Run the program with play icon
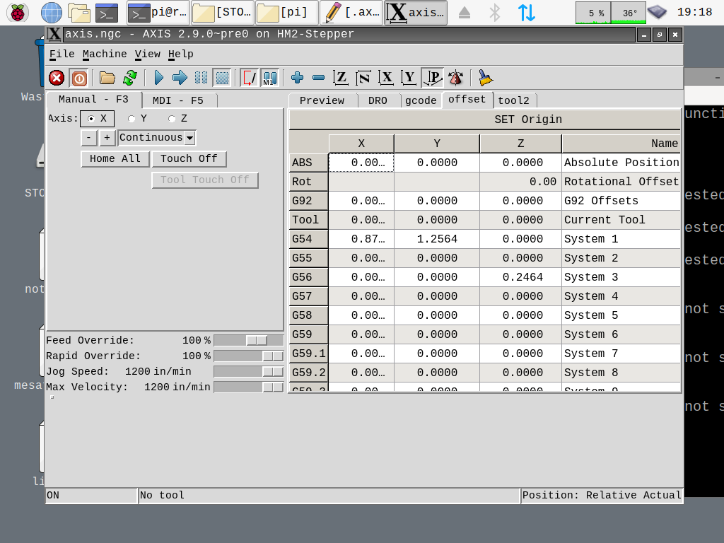This screenshot has width=724, height=543. pyautogui.click(x=158, y=78)
